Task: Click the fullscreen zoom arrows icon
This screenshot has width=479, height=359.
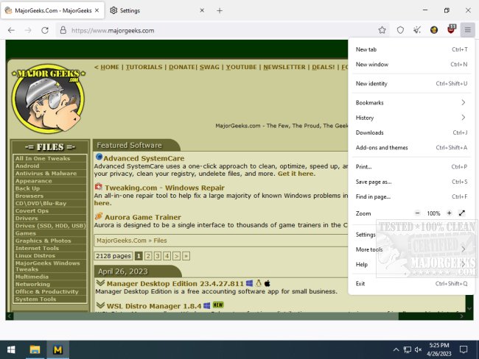Action: point(462,213)
